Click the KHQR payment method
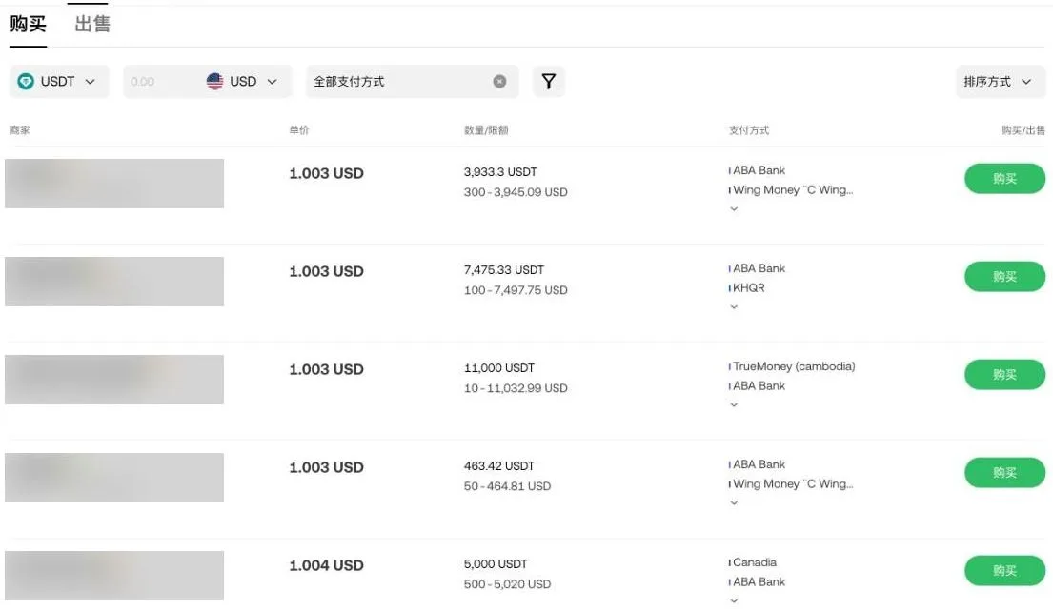Viewport: 1053px width, 609px height. (x=749, y=287)
